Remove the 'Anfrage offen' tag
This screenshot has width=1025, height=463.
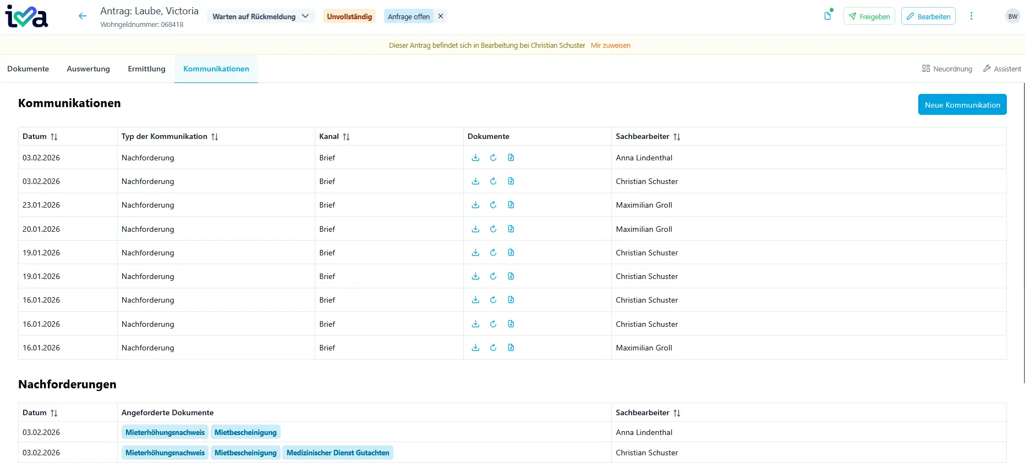[x=441, y=16]
